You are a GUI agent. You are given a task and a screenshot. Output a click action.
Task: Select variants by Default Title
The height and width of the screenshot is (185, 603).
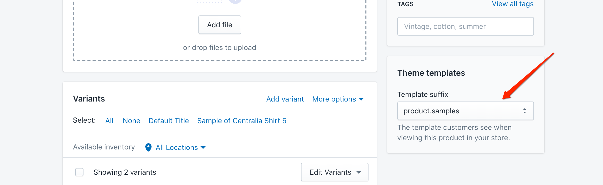tap(169, 121)
